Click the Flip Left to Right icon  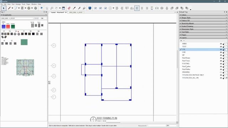click(157, 8)
